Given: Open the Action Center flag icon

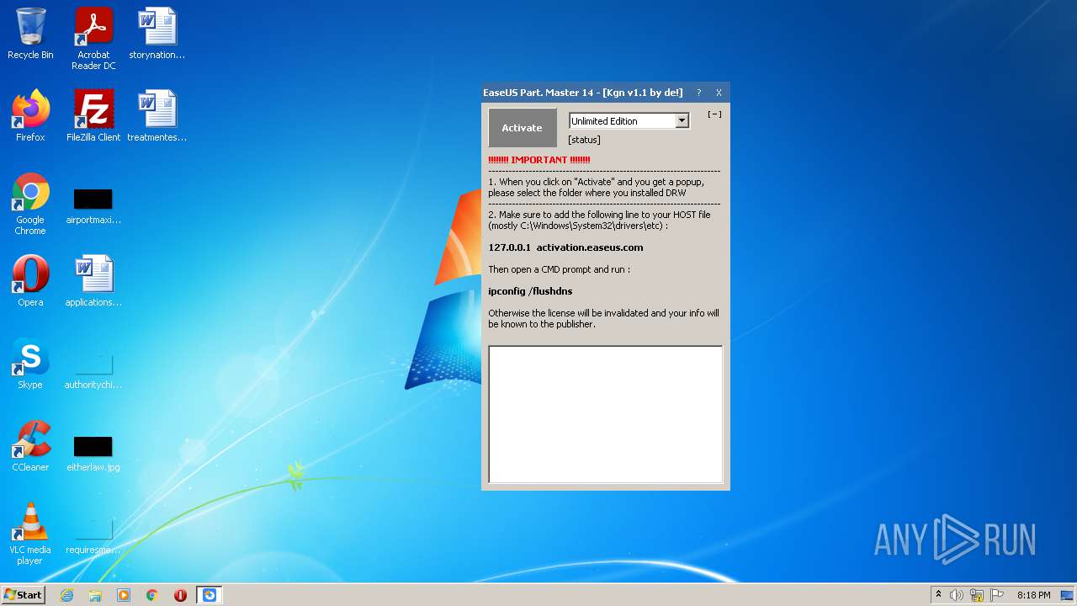Looking at the screenshot, I should (x=997, y=595).
